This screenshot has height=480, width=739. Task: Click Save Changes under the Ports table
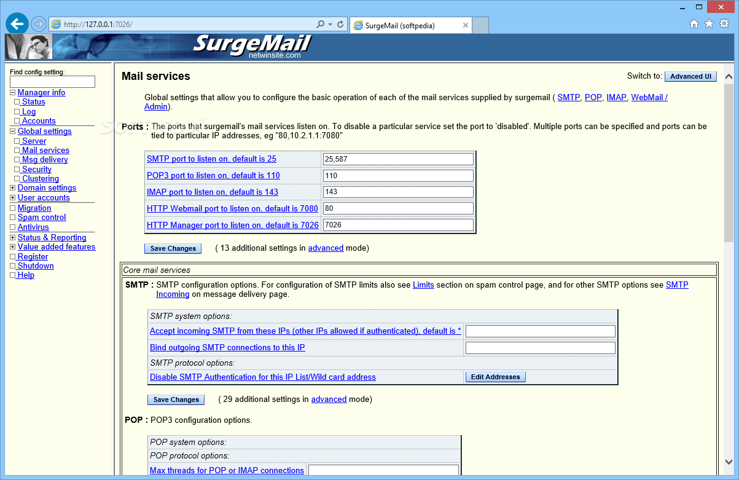point(173,249)
